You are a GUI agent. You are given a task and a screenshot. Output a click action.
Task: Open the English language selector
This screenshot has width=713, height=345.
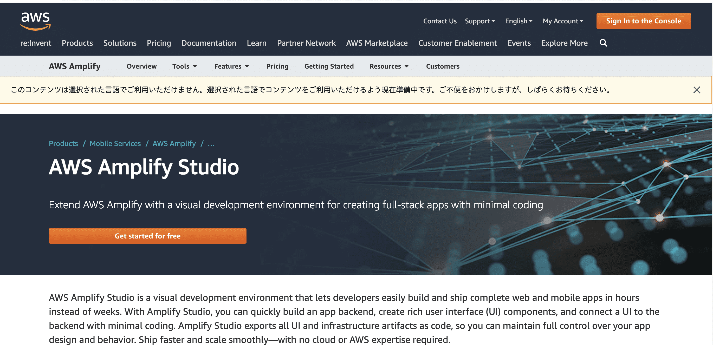pos(518,21)
